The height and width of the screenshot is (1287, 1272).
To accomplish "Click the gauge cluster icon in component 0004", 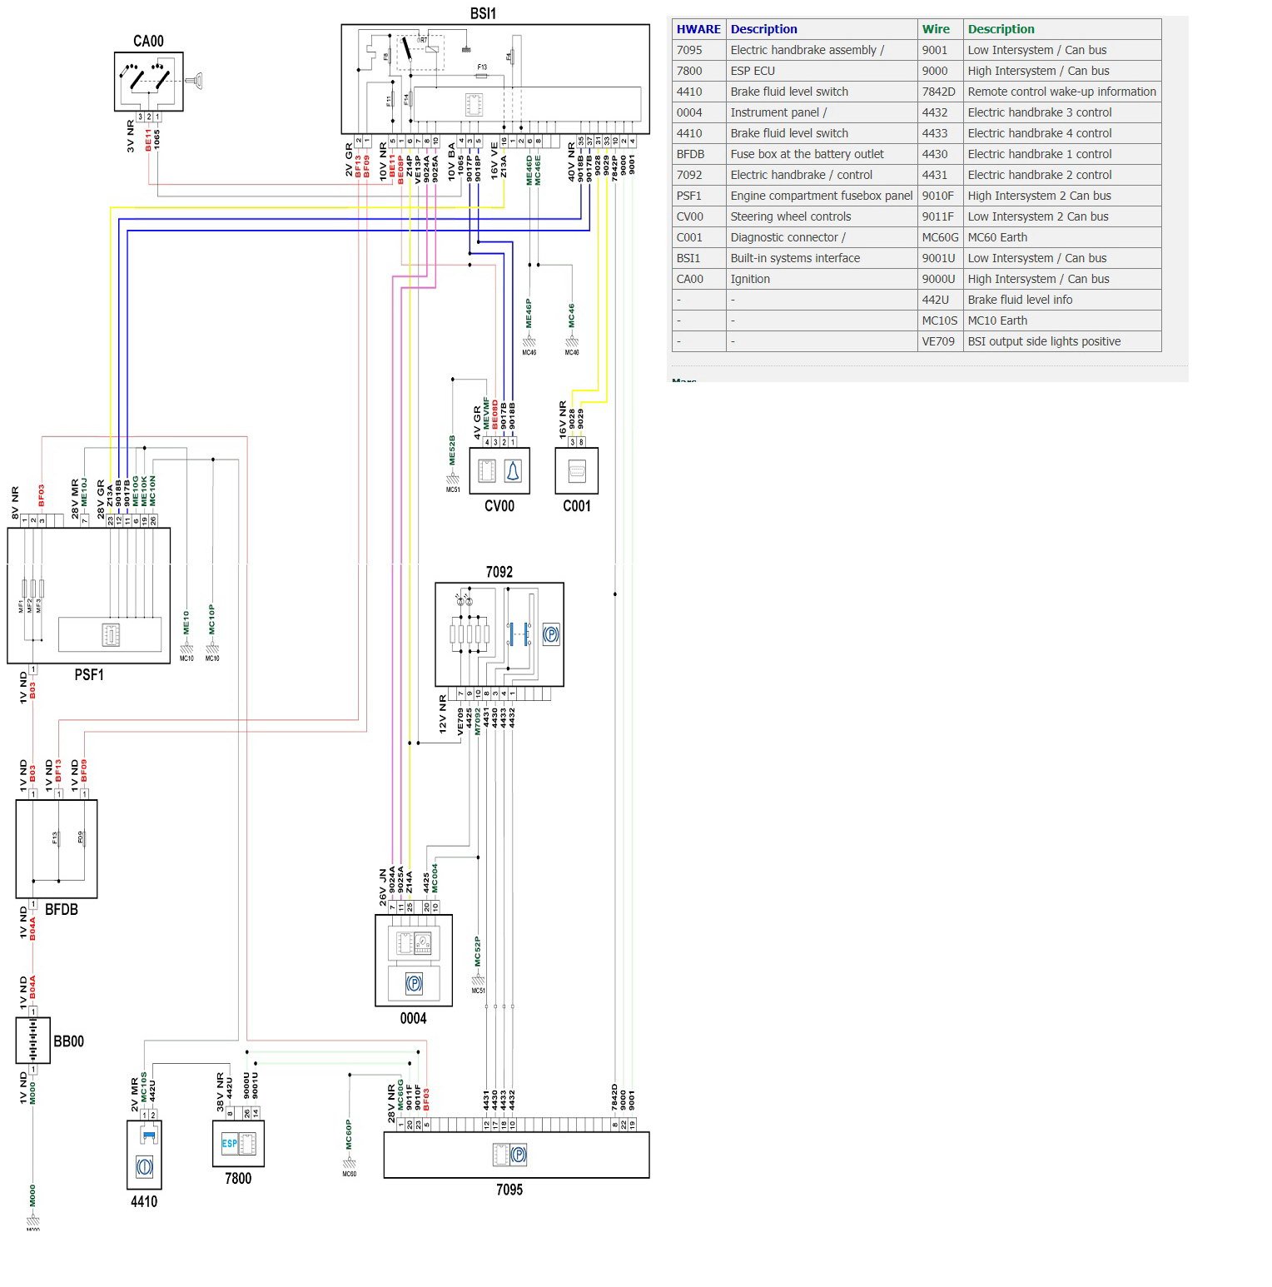I will [x=423, y=943].
